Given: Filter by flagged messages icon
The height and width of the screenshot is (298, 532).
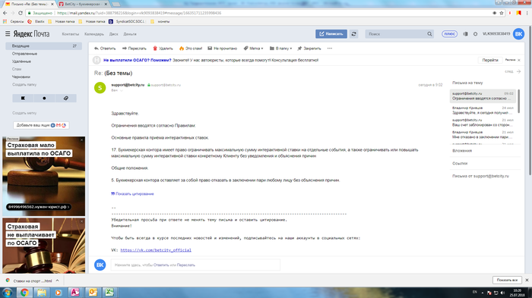Looking at the screenshot, I should 23,99.
